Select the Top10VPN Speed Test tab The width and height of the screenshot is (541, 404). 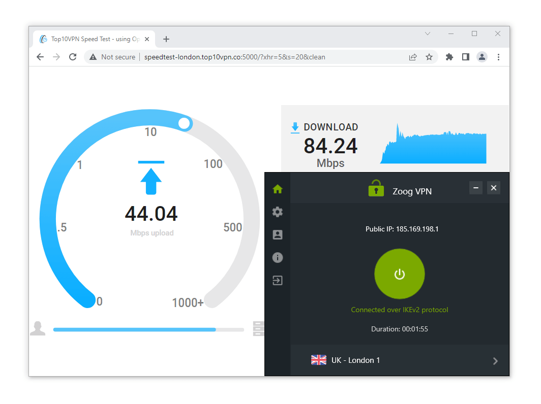(x=92, y=39)
